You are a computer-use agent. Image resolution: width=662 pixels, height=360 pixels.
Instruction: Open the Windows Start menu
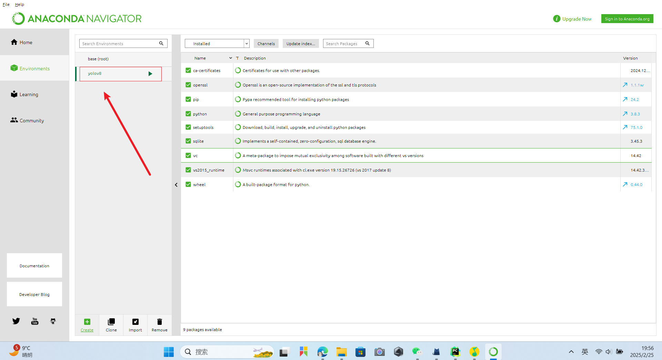(x=169, y=352)
